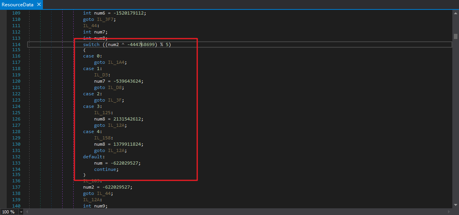The image size is (459, 215).
Task: Follow the IL_D8 goto target
Action: click(115, 87)
